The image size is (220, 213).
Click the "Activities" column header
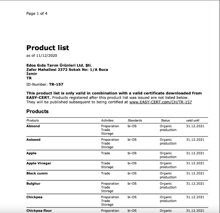[x=107, y=120]
